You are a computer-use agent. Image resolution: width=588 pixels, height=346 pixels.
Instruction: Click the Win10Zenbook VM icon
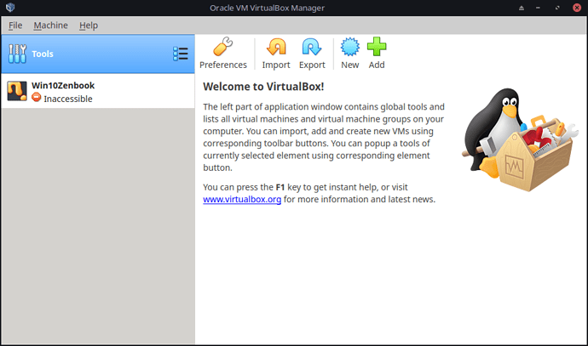point(17,91)
